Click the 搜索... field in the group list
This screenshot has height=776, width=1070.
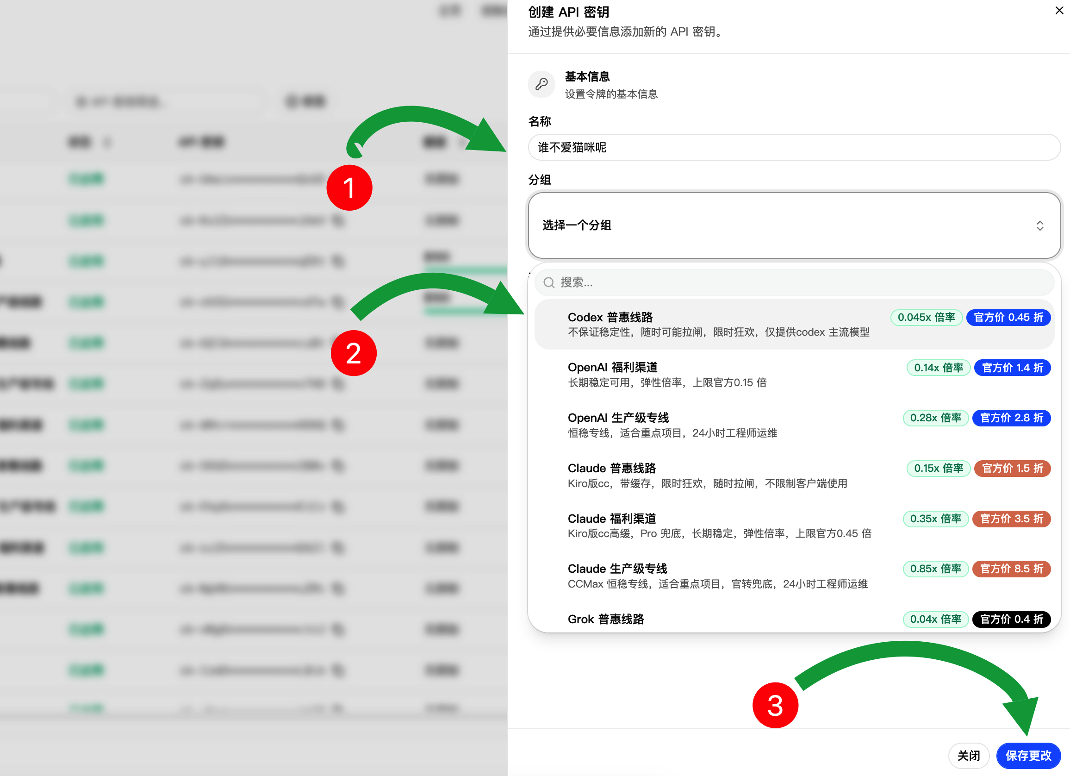[x=794, y=282]
